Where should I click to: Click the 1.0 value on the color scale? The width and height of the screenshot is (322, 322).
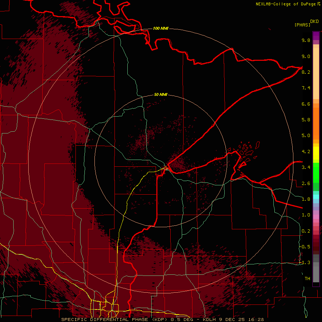(306, 215)
